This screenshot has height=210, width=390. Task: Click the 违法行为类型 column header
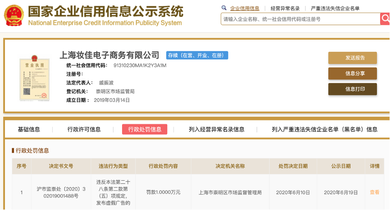tap(113, 166)
